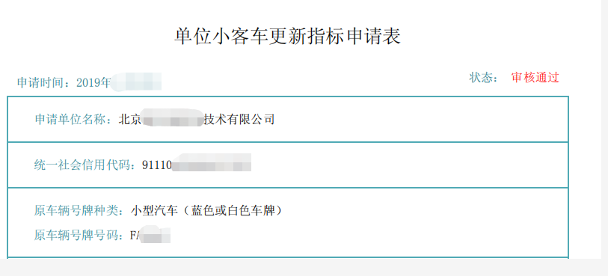This screenshot has height=276, width=608.
Task: Select the FA plate number prefix
Action: pos(135,236)
